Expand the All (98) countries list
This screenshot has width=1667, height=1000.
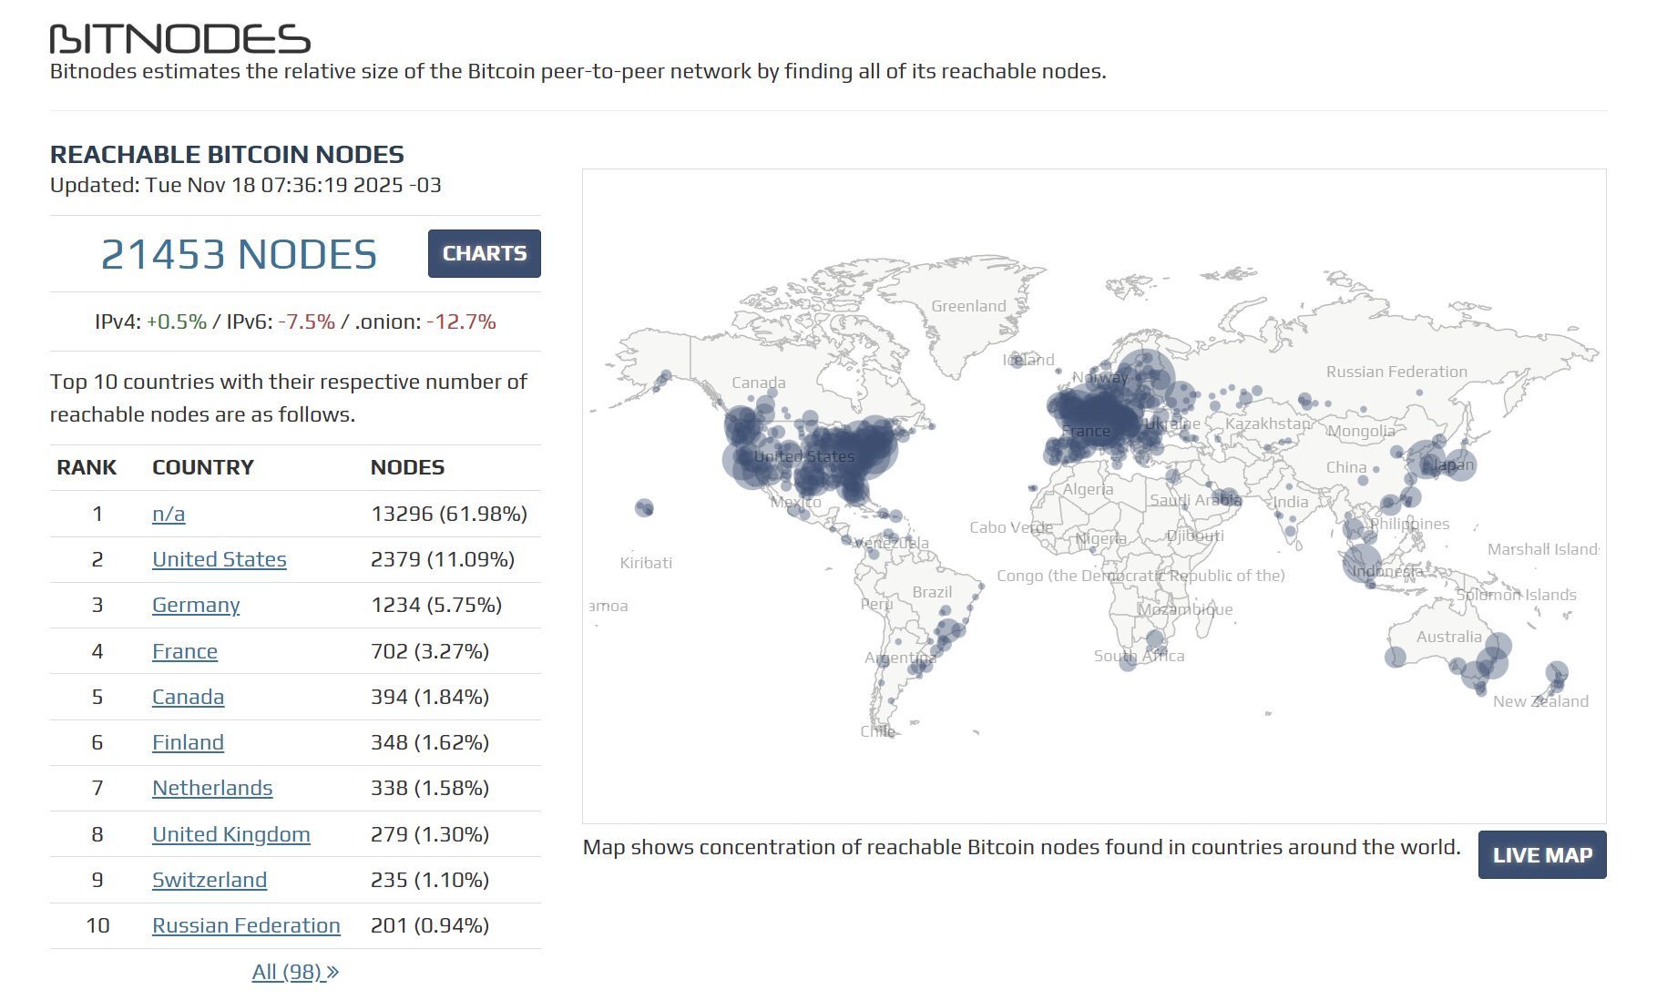295,972
